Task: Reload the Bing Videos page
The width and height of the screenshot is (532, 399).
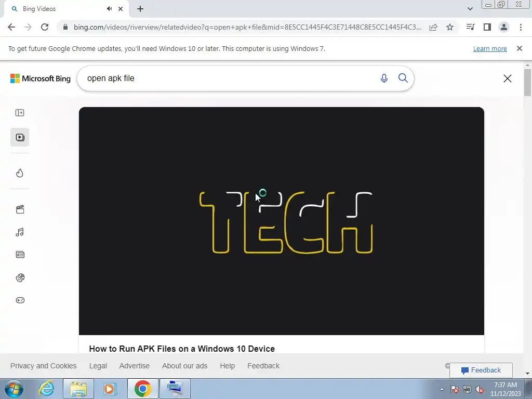Action: pos(45,27)
